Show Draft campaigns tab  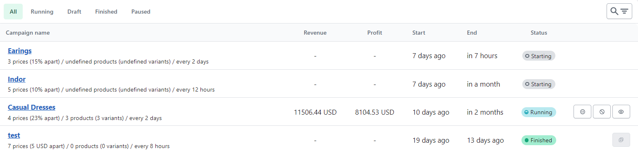point(74,12)
